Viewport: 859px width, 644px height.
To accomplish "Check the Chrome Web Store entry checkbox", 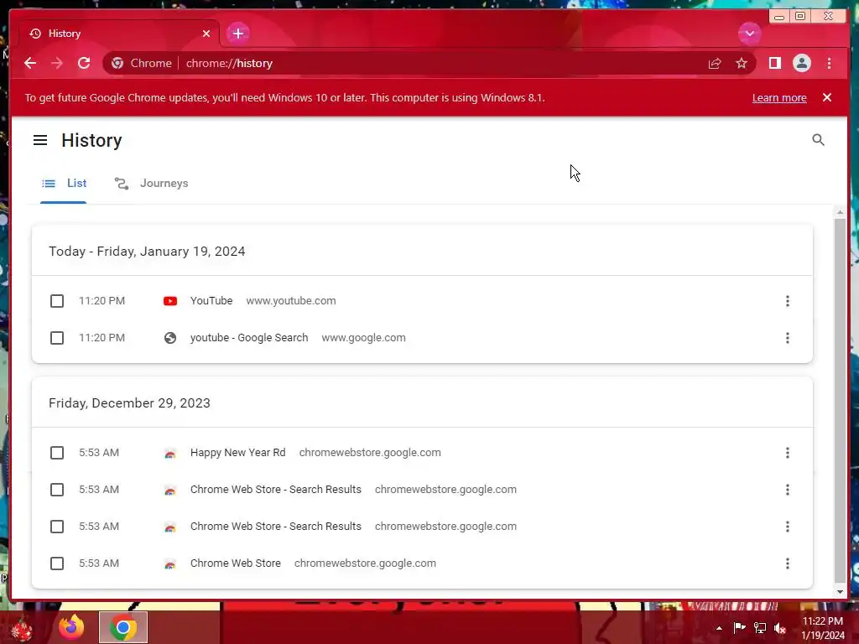I will click(x=57, y=563).
